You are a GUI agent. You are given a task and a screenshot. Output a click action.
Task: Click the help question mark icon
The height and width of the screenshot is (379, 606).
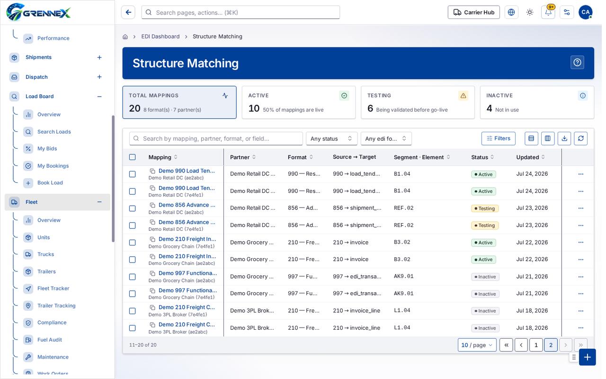(x=577, y=63)
